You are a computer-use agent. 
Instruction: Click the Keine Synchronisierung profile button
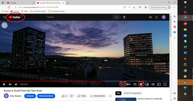click(160, 7)
